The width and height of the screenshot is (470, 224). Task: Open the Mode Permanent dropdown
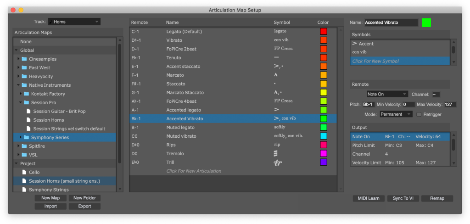[x=396, y=114]
